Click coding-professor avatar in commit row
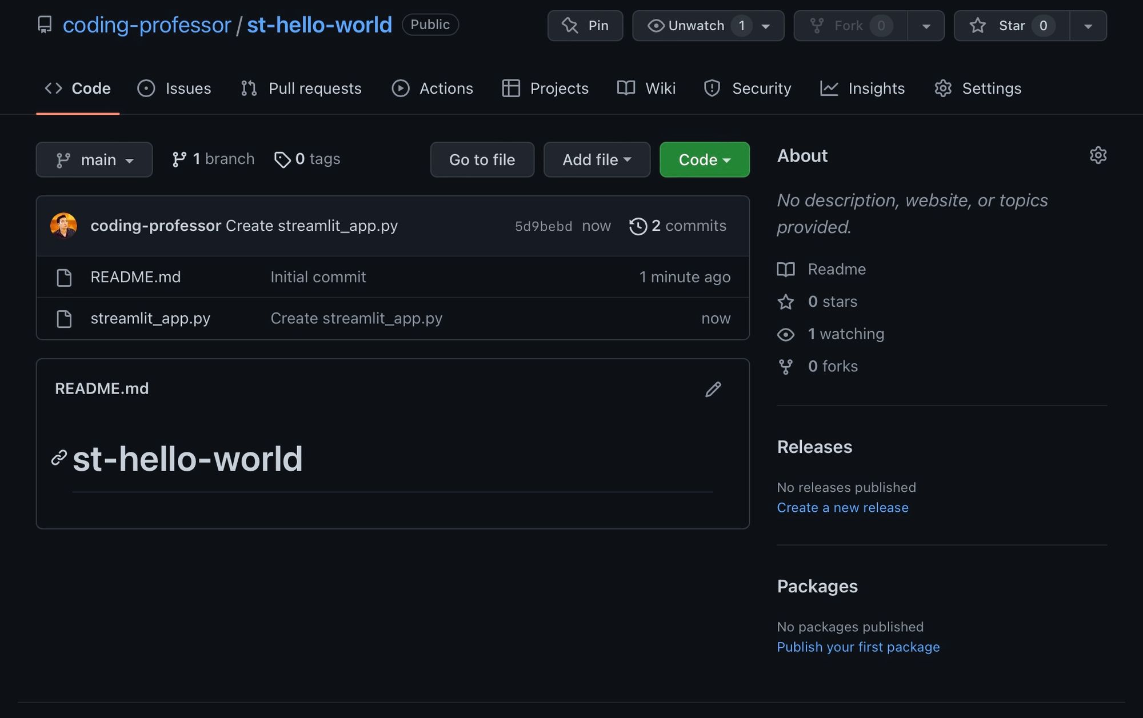Image resolution: width=1143 pixels, height=718 pixels. [63, 226]
